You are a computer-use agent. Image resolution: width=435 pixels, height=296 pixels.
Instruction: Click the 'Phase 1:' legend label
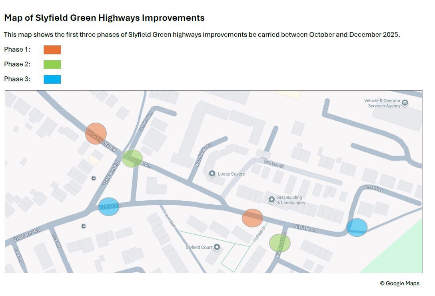coord(17,50)
